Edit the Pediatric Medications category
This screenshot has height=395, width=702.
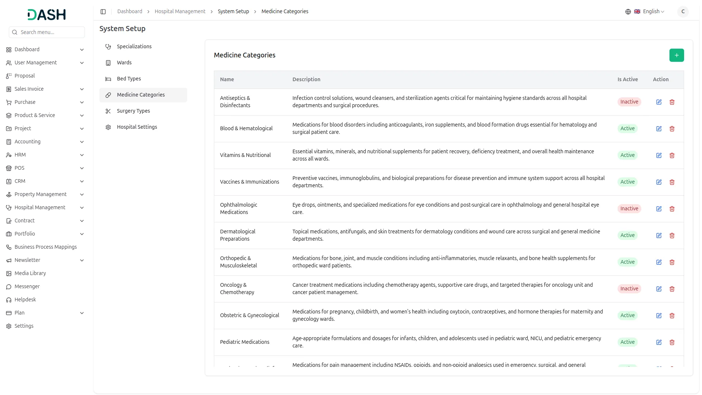(658, 342)
